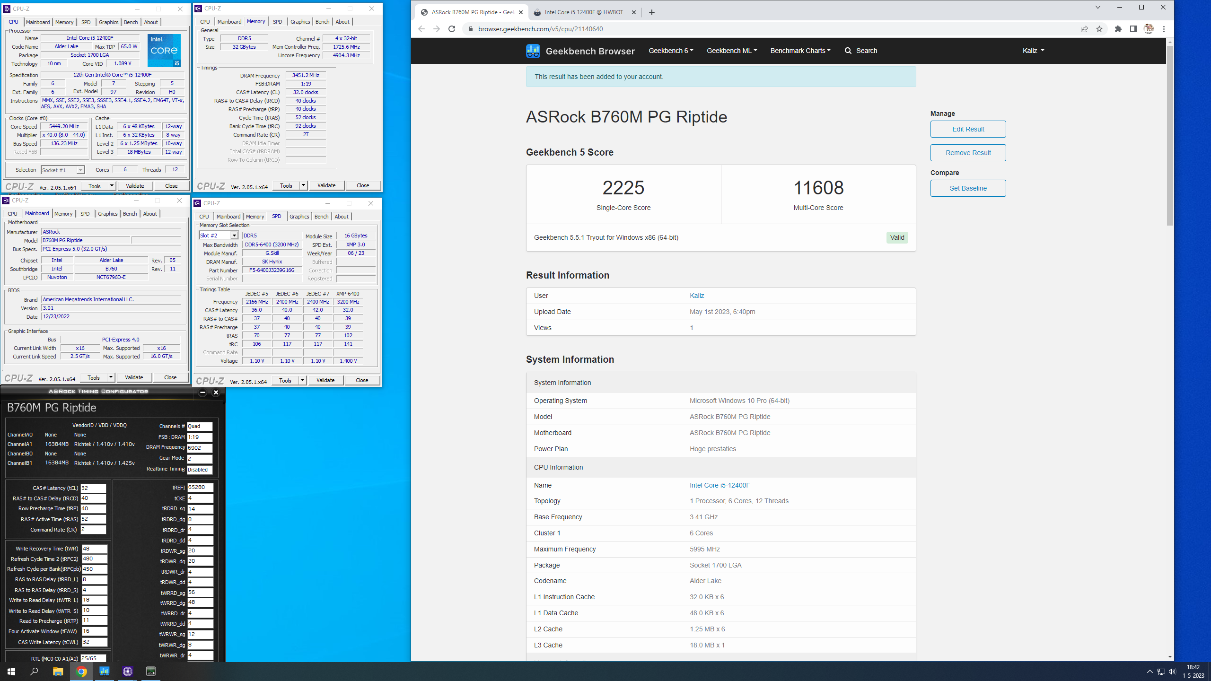Open a new Chrome tab

coord(652,12)
